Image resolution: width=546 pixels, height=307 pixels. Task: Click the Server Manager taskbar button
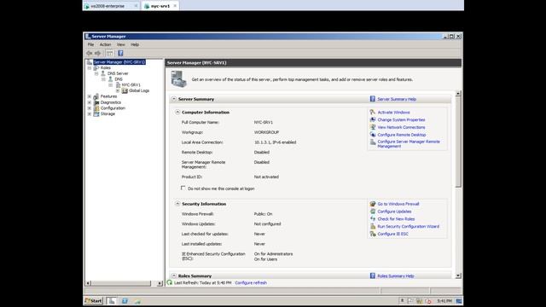112,301
